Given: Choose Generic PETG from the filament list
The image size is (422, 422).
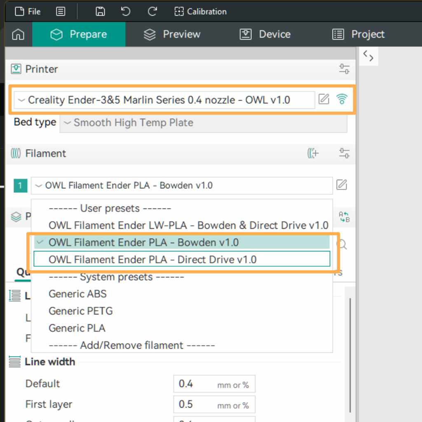Looking at the screenshot, I should click(81, 311).
